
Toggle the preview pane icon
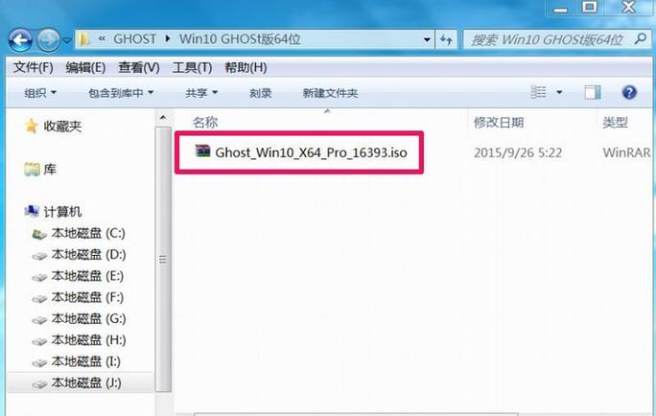coord(593,92)
